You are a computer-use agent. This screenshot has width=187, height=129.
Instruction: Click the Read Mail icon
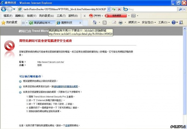114,22
